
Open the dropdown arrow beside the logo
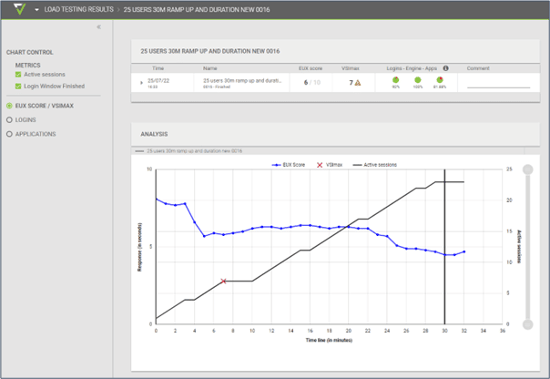pos(36,10)
